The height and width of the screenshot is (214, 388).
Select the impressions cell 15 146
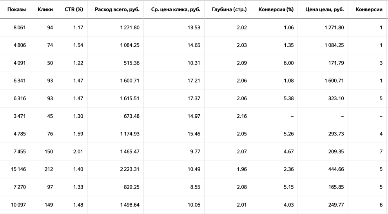pos(18,169)
